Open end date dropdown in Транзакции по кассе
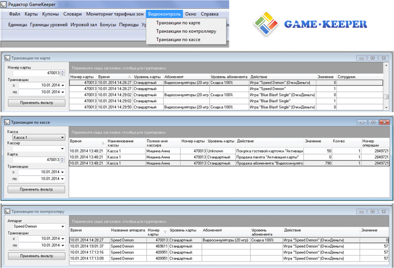The image size is (394, 268). click(63, 179)
